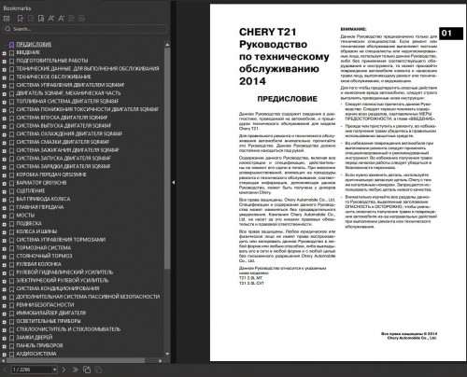The image size is (467, 377).
Task: Expand ТОРМОЗНАЯ СИСТЕМА bookmark
Action: [5, 248]
